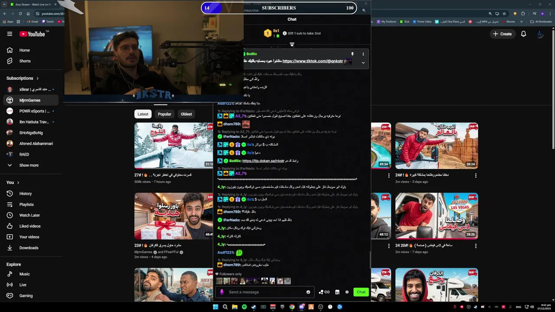This screenshot has width=555, height=312.
Task: Expand the pinned BotRix message
Action: click(363, 62)
